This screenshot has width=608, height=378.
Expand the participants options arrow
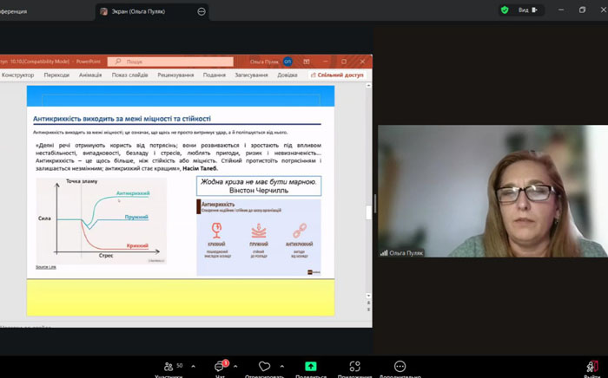(193, 366)
